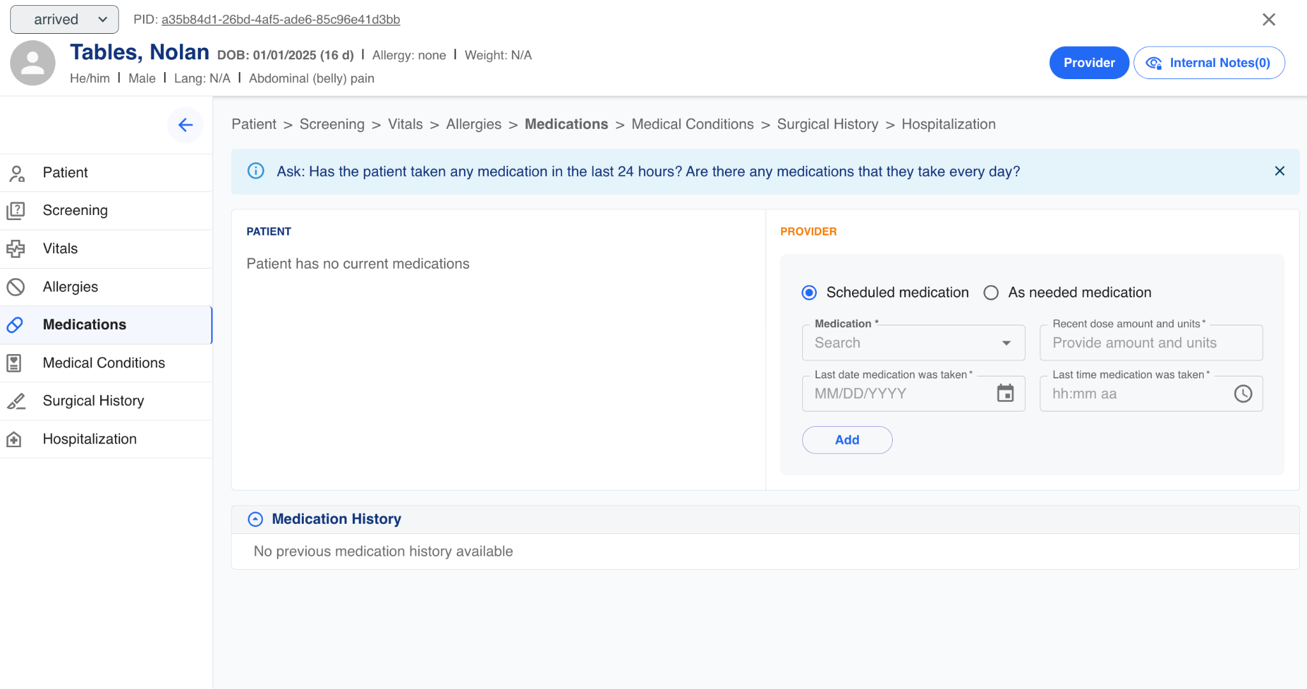Screen dimensions: 1307x689
Task: Click the Vitals icon in the sidebar
Action: point(15,249)
